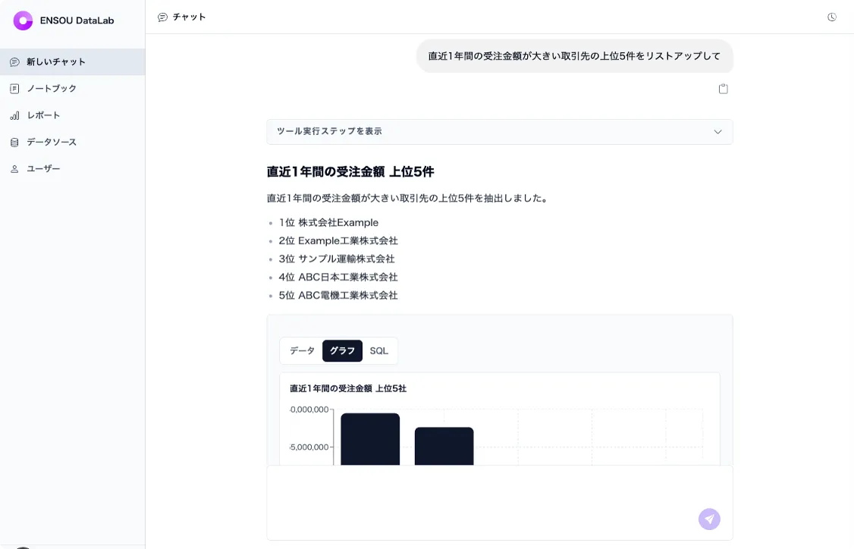Click the ENSOU DataLab purple logo
The image size is (854, 549).
click(x=23, y=20)
